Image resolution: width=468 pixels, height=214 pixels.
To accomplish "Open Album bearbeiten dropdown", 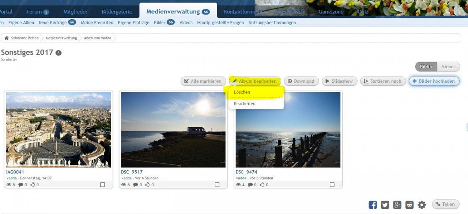I will click(x=255, y=81).
